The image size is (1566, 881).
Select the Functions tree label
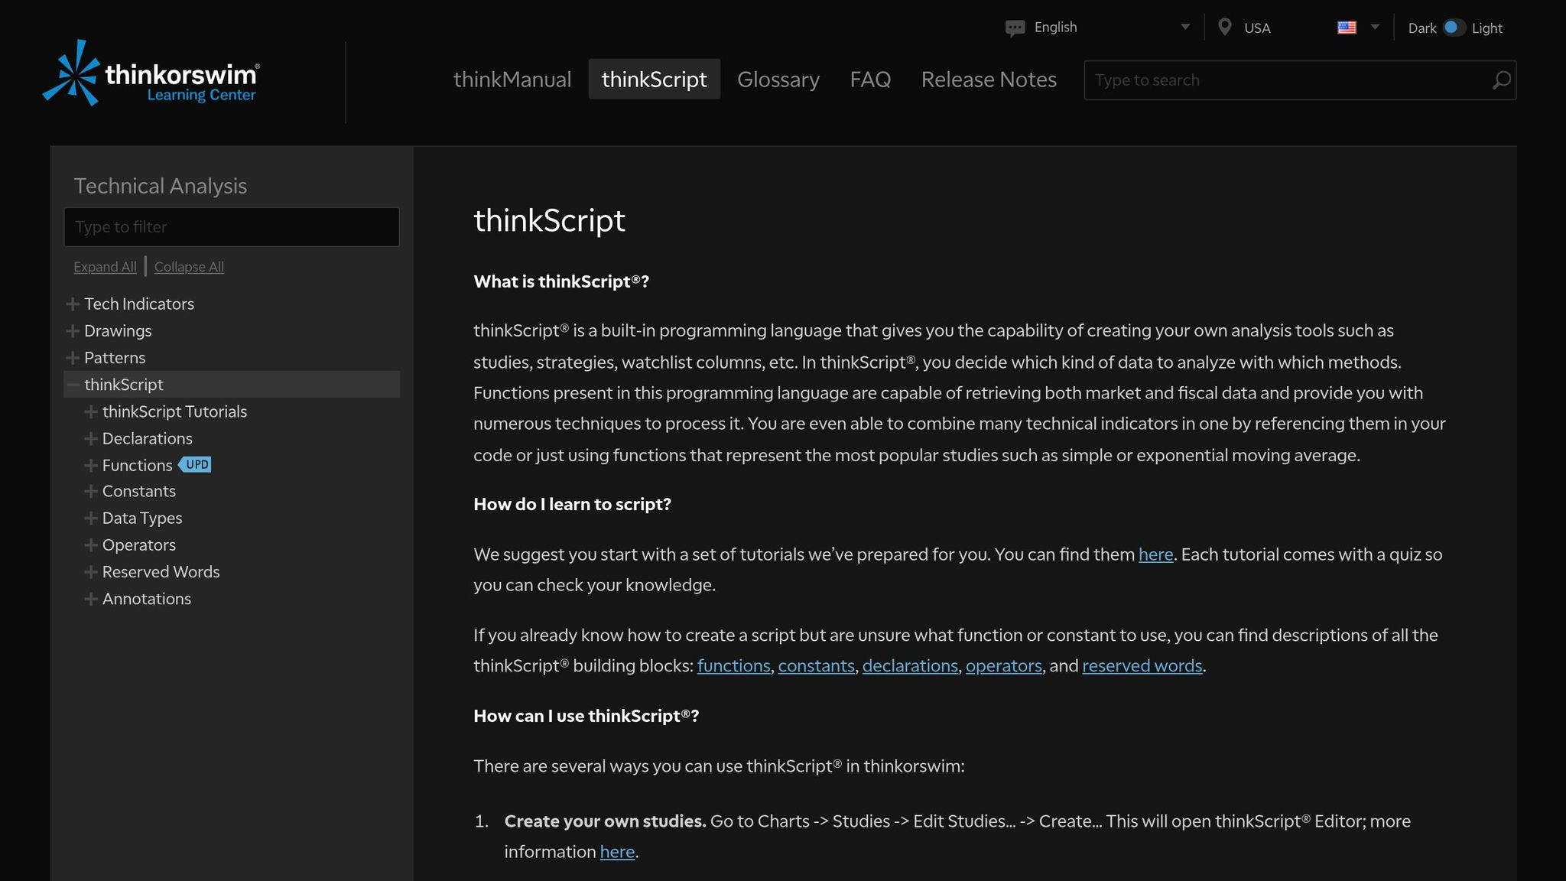point(138,465)
